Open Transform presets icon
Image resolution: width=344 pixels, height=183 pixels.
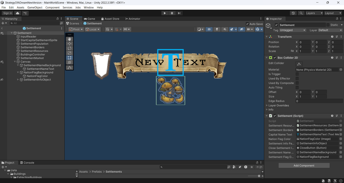[x=337, y=37]
